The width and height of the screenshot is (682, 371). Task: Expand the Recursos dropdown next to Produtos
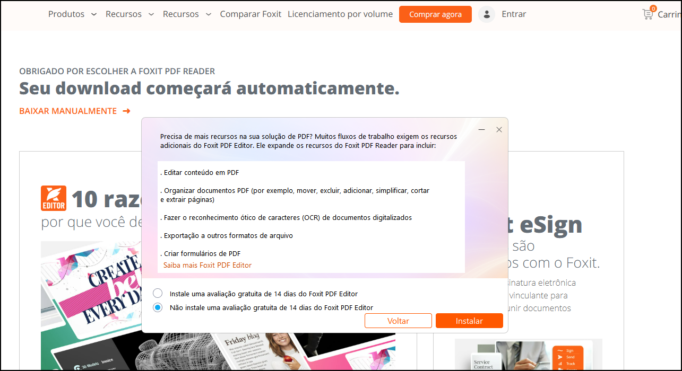click(x=151, y=14)
